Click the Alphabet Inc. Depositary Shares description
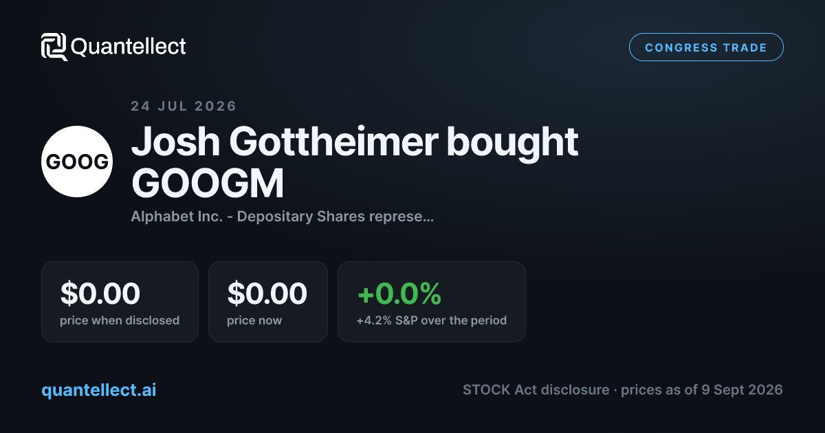Image resolution: width=825 pixels, height=433 pixels. click(x=282, y=216)
